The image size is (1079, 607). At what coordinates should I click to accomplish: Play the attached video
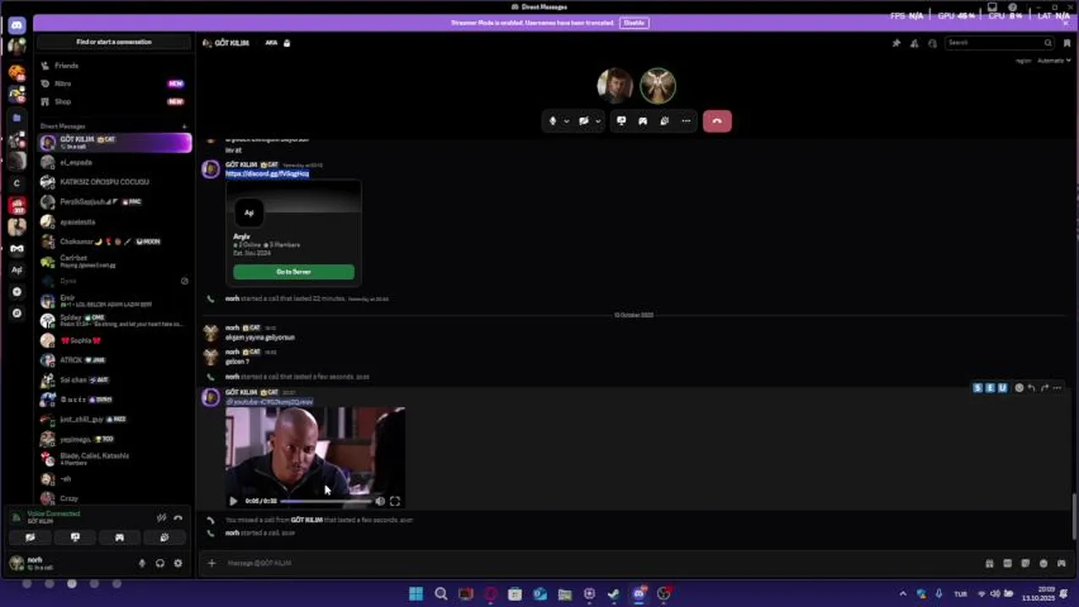point(234,501)
